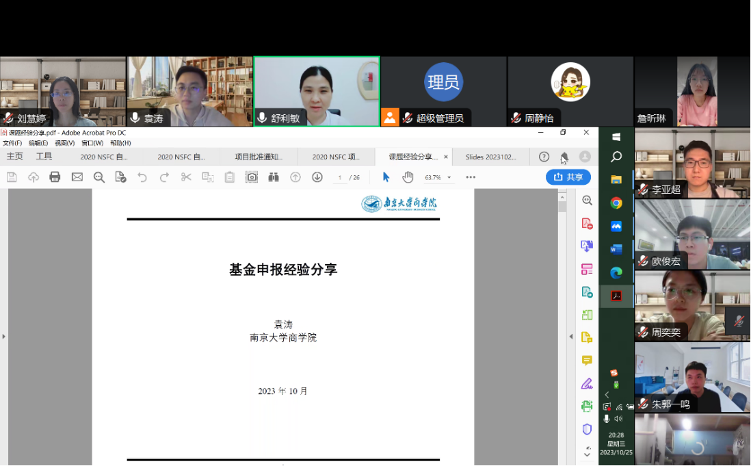The height and width of the screenshot is (466, 751).
Task: Launch Chrome from the taskbar
Action: click(616, 203)
